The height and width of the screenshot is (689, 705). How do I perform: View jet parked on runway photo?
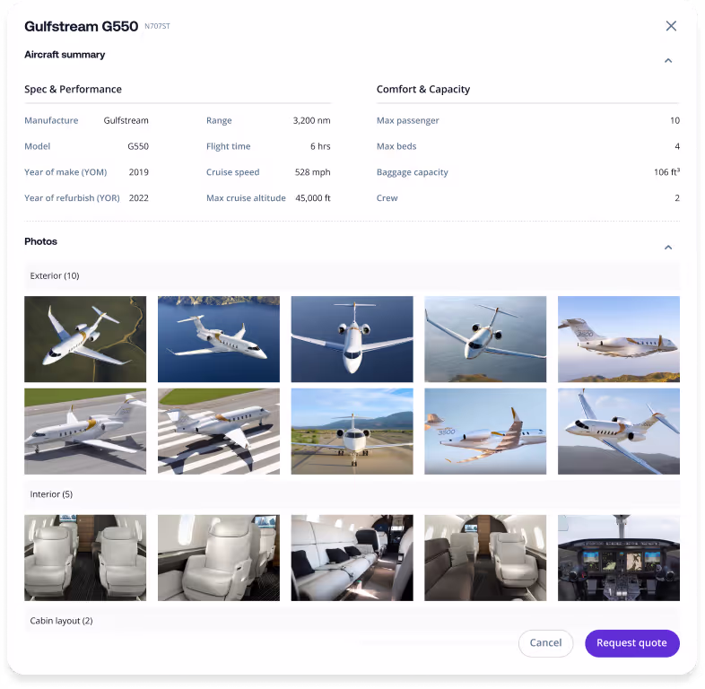[x=85, y=432]
